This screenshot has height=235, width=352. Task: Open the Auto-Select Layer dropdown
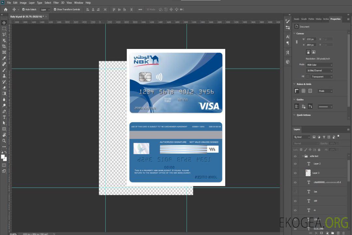point(45,9)
